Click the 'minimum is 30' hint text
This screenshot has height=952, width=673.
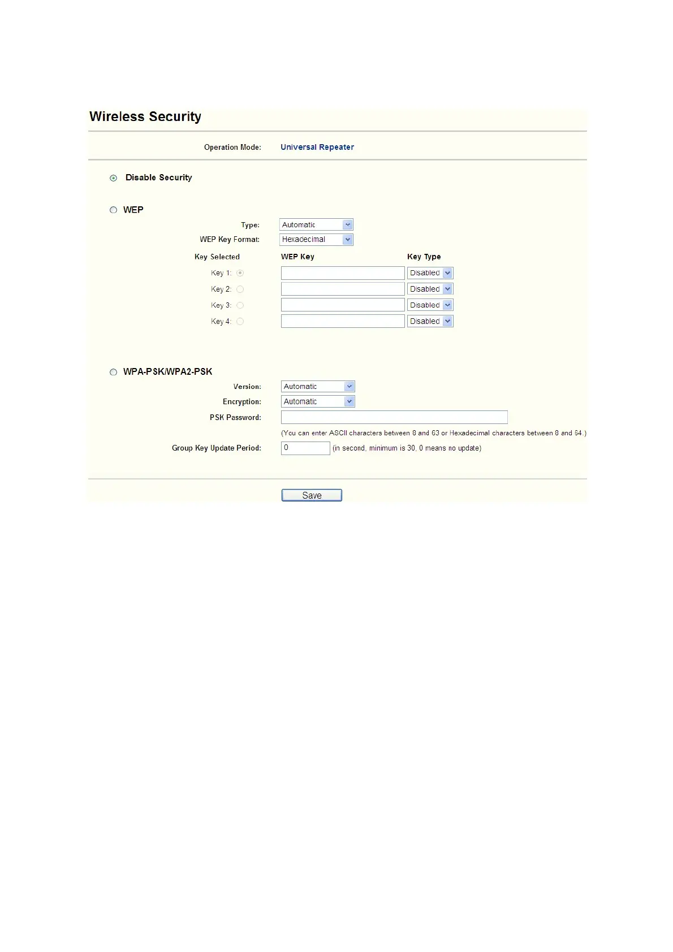click(407, 448)
